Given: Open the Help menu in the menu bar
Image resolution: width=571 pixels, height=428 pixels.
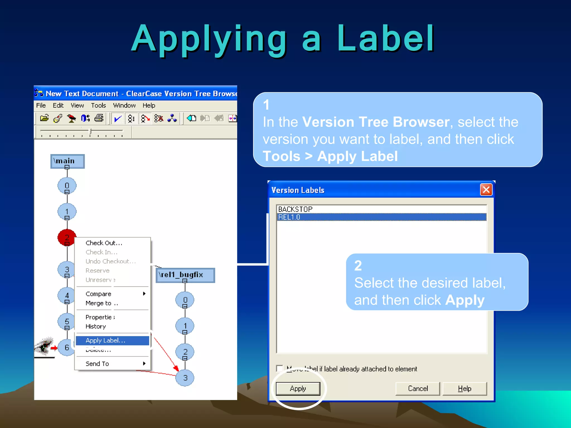Looking at the screenshot, I should click(x=149, y=106).
